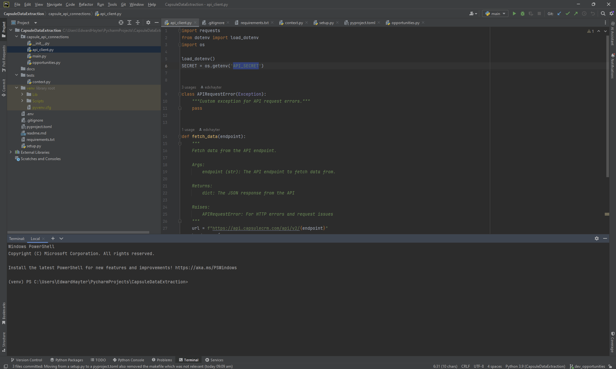This screenshot has height=369, width=616.
Task: Click the Project panel horizontal scrollbar
Action: [x=78, y=232]
